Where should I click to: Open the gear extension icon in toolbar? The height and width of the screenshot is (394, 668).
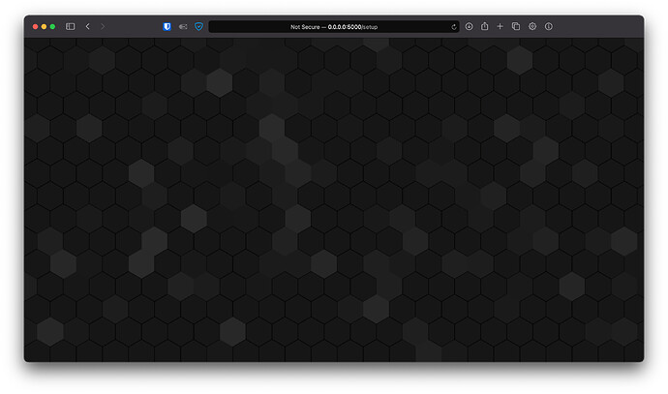(532, 26)
